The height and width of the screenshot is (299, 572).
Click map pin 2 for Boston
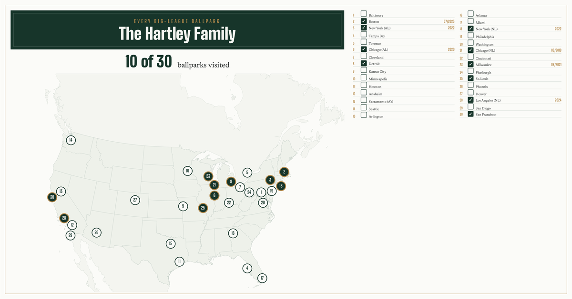(x=284, y=172)
